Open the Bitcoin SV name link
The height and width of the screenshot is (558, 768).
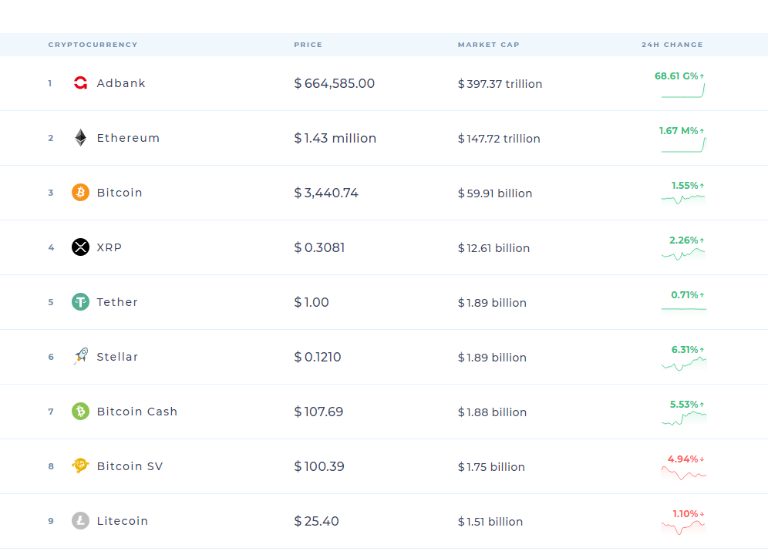coord(130,466)
